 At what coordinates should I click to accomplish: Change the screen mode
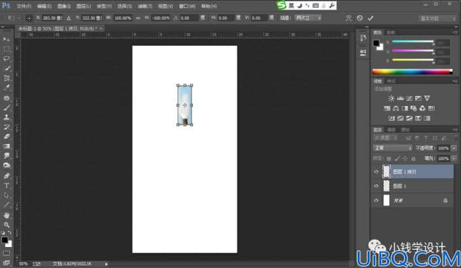point(7,262)
